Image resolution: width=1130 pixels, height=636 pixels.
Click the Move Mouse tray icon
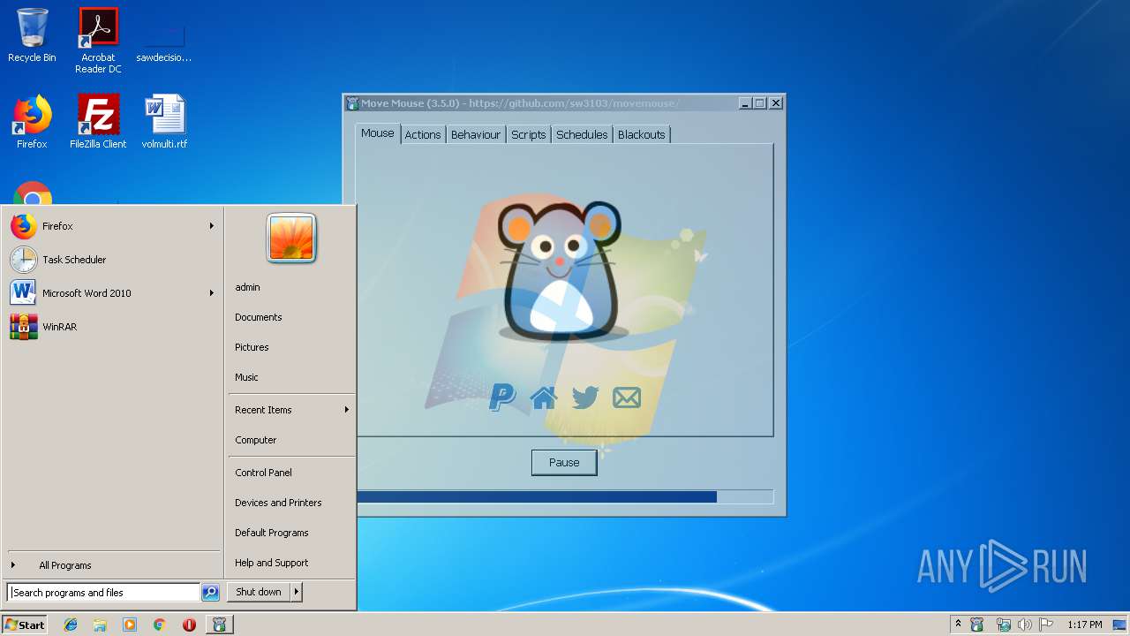tap(977, 625)
